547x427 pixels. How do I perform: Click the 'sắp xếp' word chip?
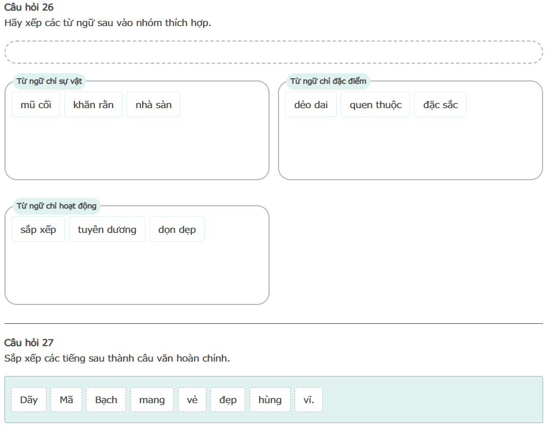[x=38, y=230]
